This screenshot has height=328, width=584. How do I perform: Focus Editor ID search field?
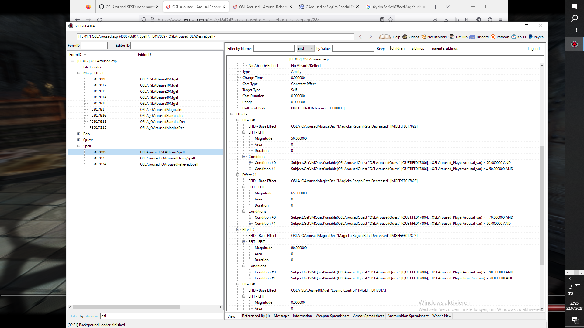(x=177, y=46)
